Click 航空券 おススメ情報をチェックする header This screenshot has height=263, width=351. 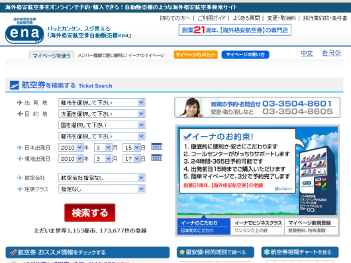pyautogui.click(x=87, y=252)
